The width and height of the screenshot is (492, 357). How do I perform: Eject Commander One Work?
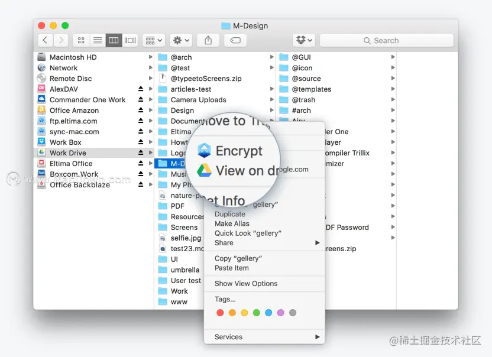click(141, 100)
